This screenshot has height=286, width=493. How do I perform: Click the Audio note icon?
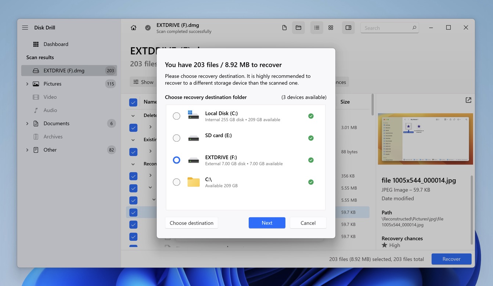coord(36,110)
